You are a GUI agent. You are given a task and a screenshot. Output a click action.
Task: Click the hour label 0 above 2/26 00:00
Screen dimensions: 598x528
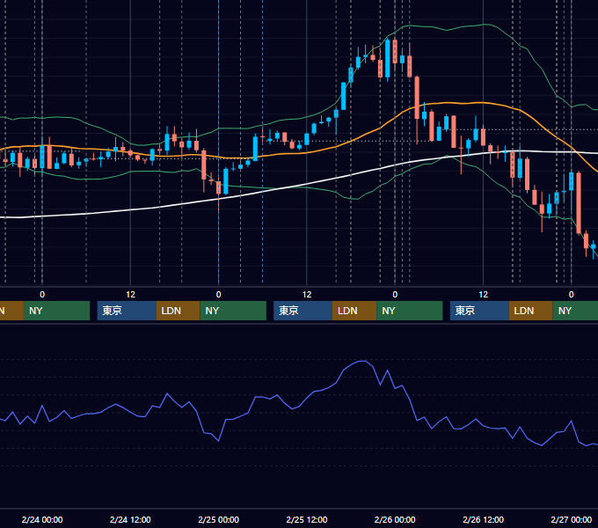coord(395,295)
